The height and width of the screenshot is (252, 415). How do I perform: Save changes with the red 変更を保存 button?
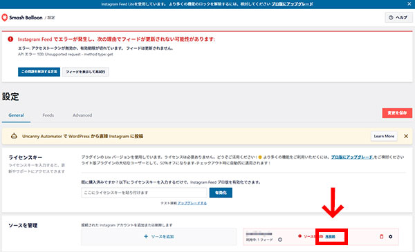pyautogui.click(x=397, y=113)
